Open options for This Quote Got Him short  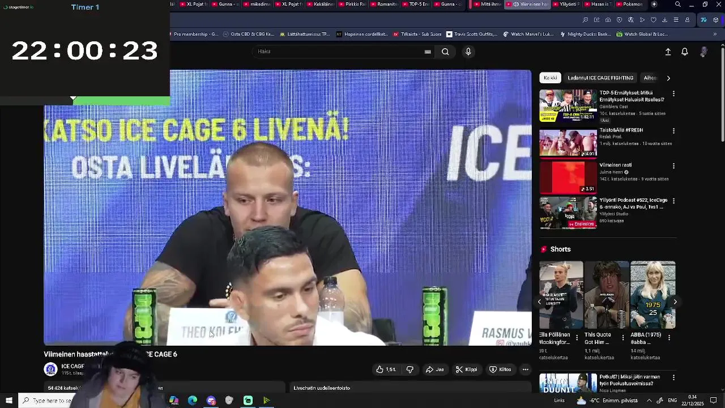point(623,337)
